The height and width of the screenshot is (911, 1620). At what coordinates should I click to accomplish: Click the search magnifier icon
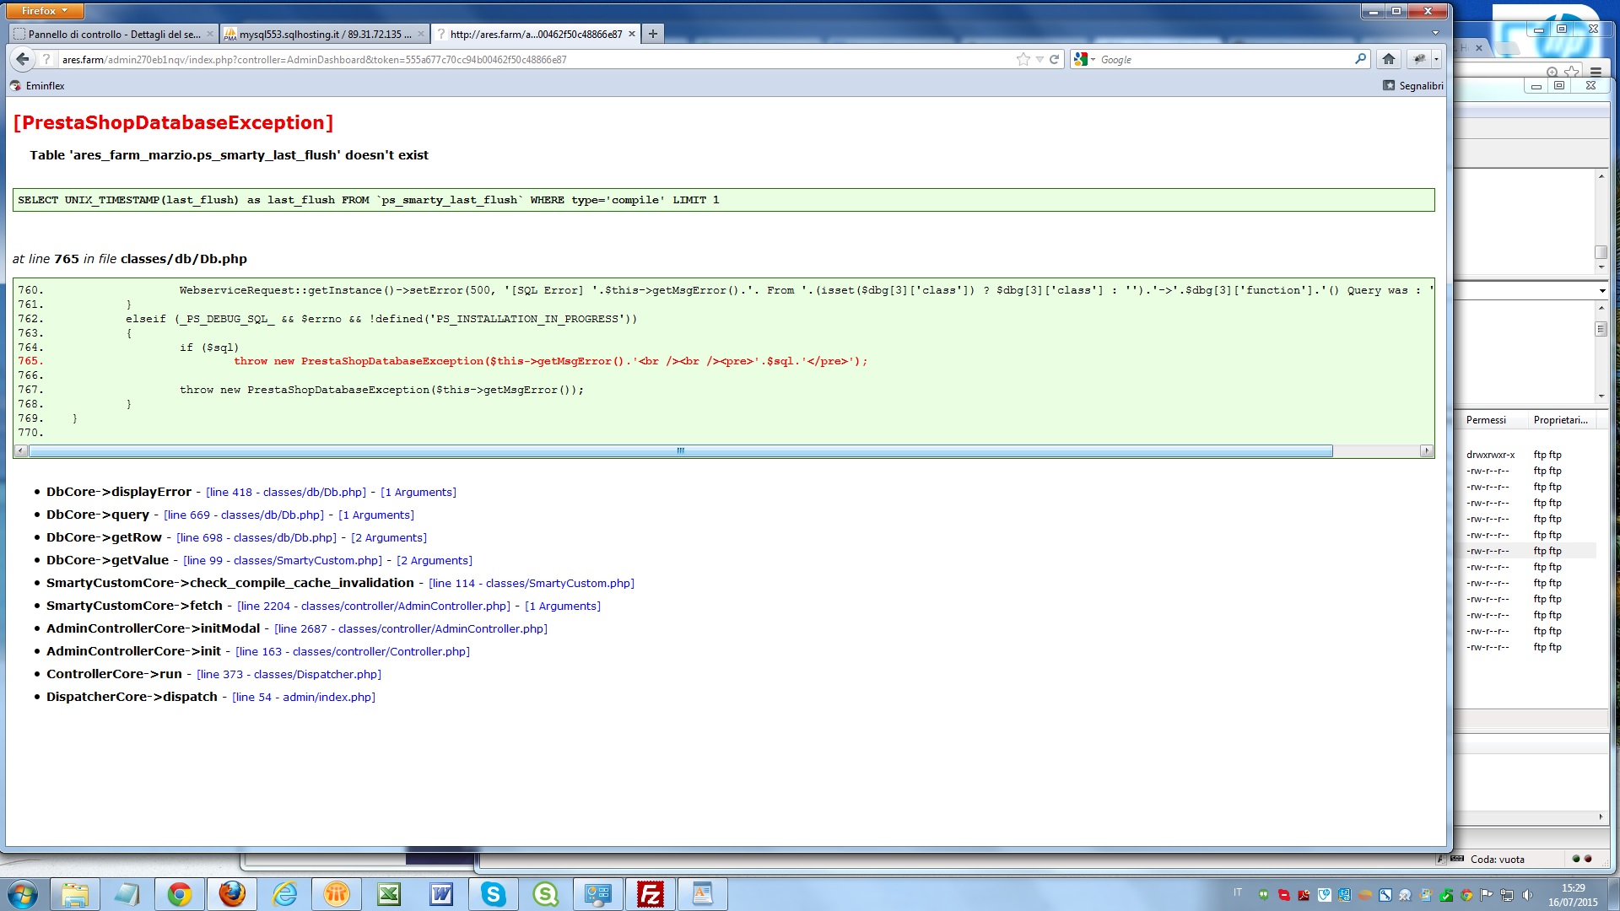tap(1360, 59)
